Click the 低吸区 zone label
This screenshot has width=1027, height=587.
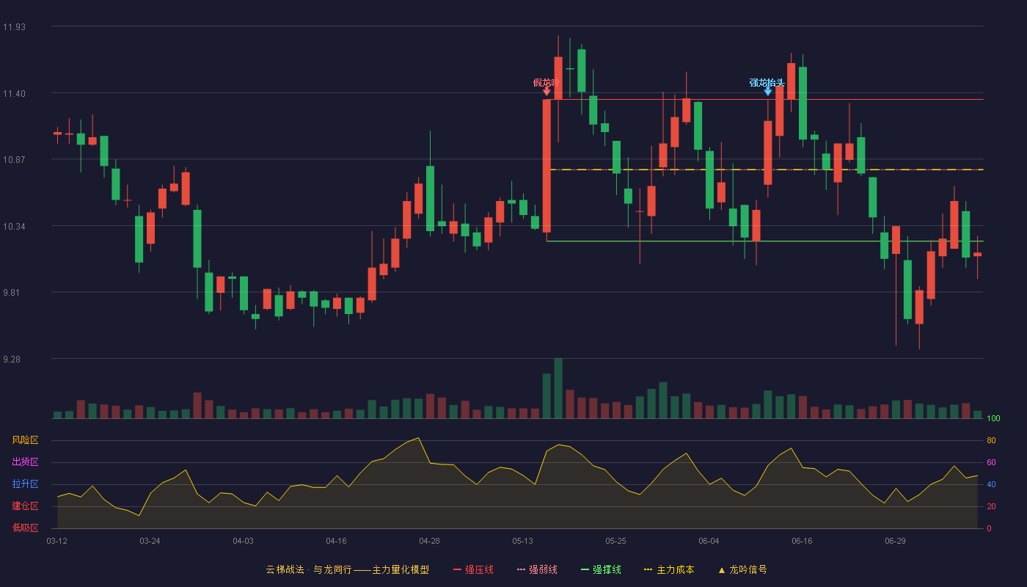click(x=25, y=528)
